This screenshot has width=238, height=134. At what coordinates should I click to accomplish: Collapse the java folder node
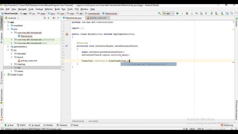click(x=8, y=29)
